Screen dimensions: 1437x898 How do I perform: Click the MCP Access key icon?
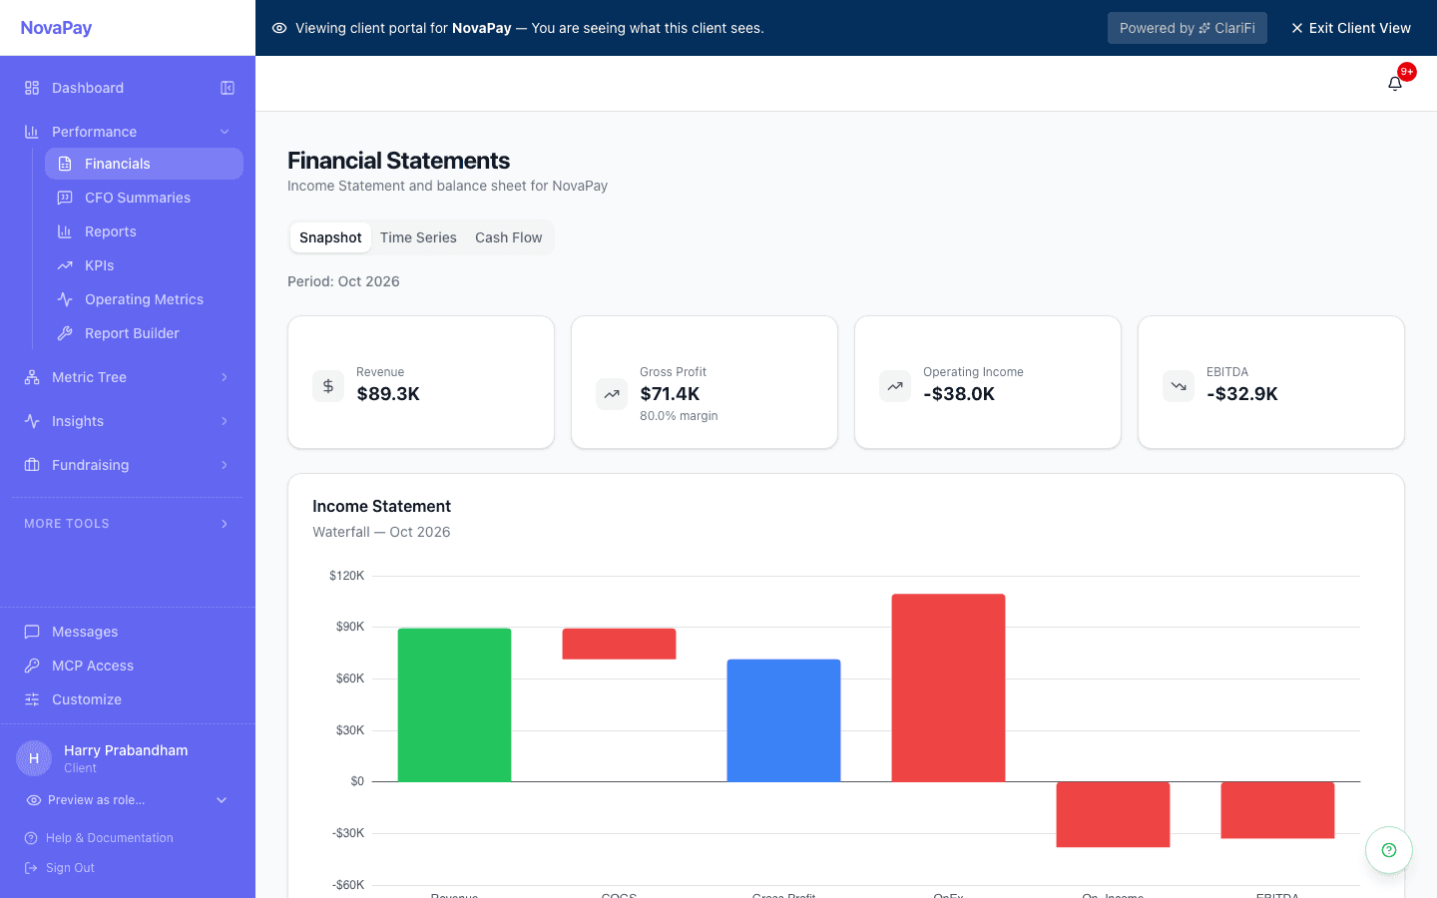[x=32, y=666]
